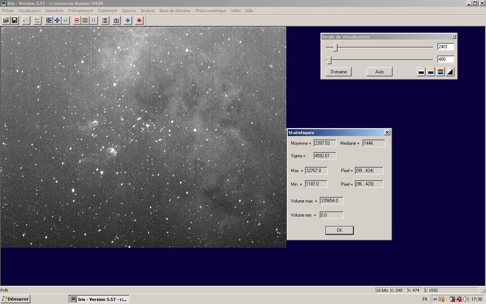Screen dimensions: 486x304
Task: Click the Auto threshold button
Action: click(379, 72)
